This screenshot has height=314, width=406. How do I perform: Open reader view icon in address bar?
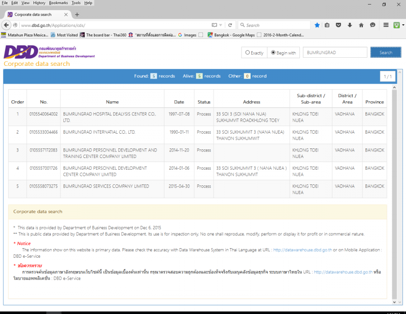(214, 25)
